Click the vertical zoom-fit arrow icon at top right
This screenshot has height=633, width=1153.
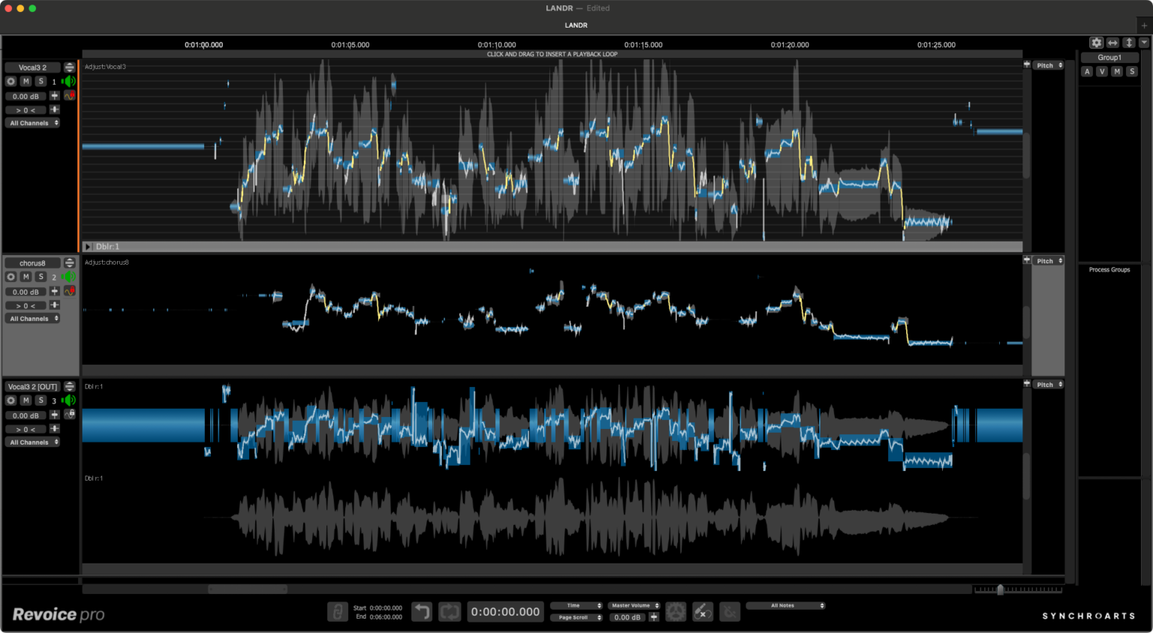pyautogui.click(x=1128, y=43)
